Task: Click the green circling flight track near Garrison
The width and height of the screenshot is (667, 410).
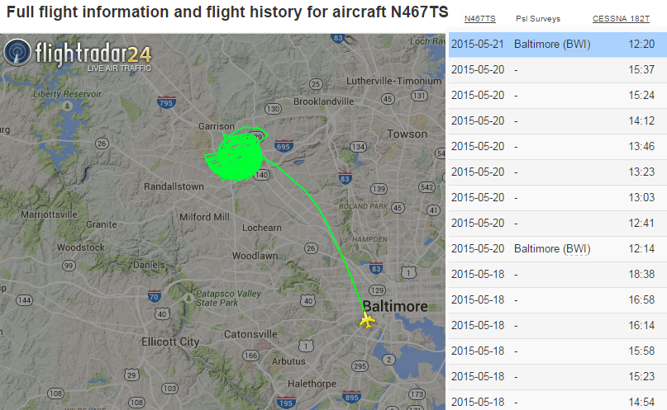Action: coord(235,155)
